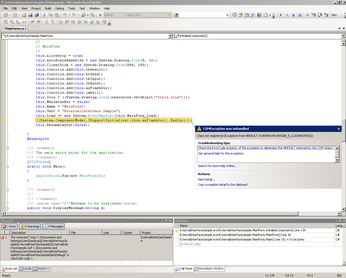Click the Check the ErrorCode property tip link
Screen dimensions: 346x278
coord(266,148)
